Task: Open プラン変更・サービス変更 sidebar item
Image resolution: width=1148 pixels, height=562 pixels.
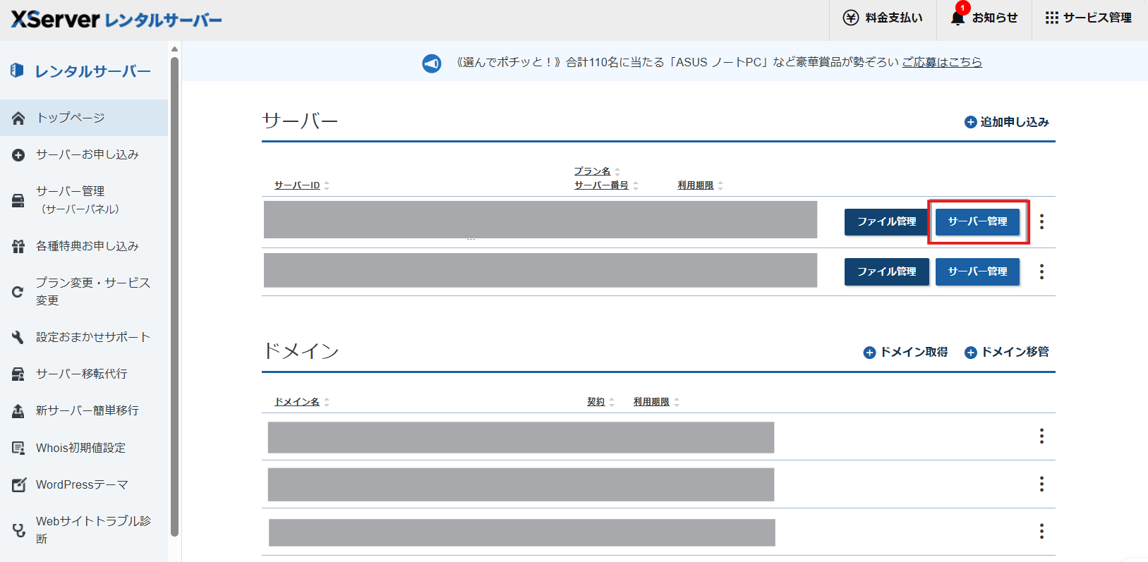Action: 84,291
